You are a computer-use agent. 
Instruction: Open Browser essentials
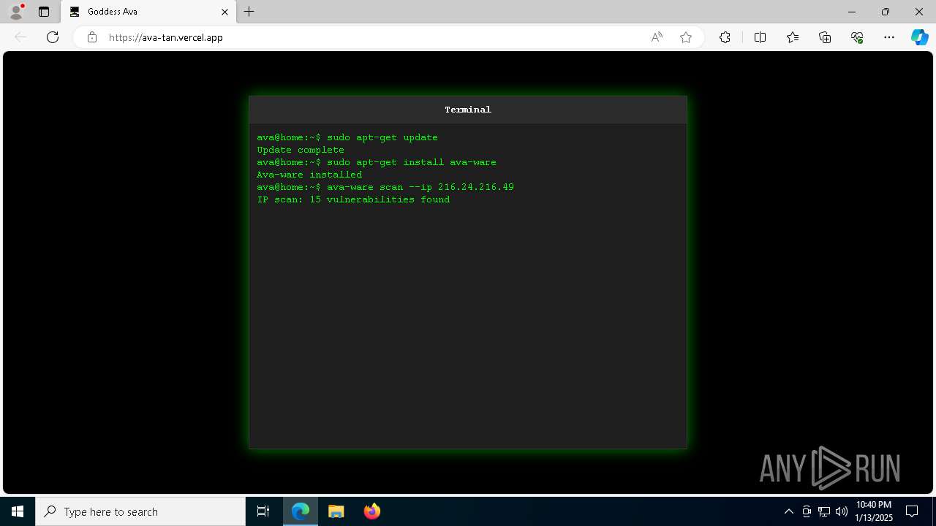(857, 37)
